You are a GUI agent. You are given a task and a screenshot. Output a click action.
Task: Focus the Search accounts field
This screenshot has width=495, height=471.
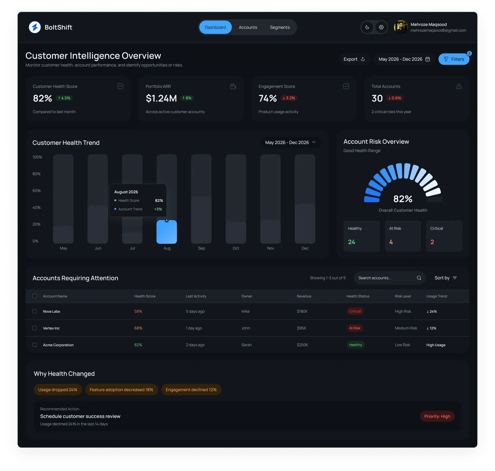tap(390, 278)
